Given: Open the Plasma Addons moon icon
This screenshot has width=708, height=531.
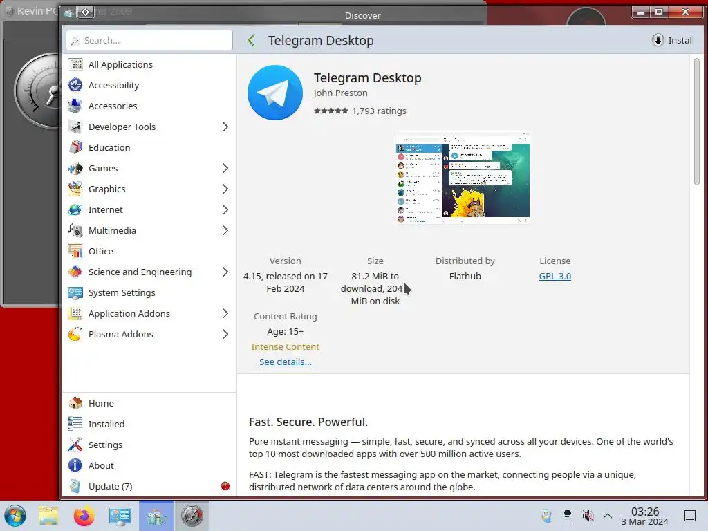Looking at the screenshot, I should click(x=75, y=335).
